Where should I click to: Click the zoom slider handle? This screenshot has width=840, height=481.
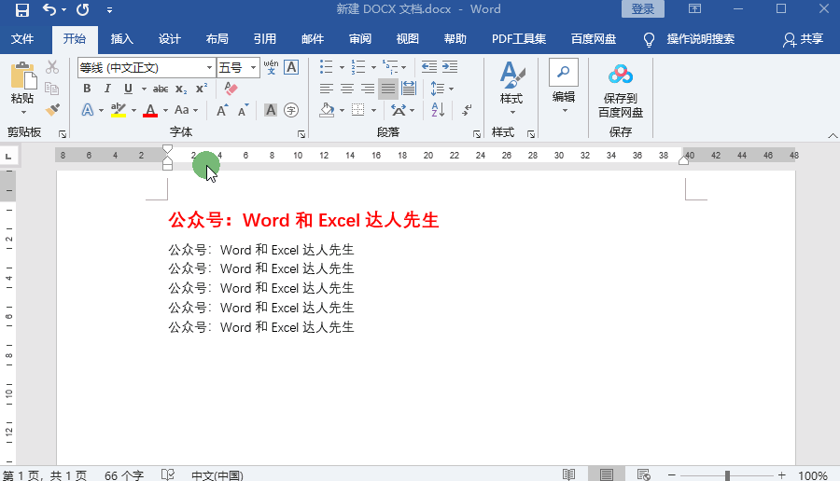point(727,474)
